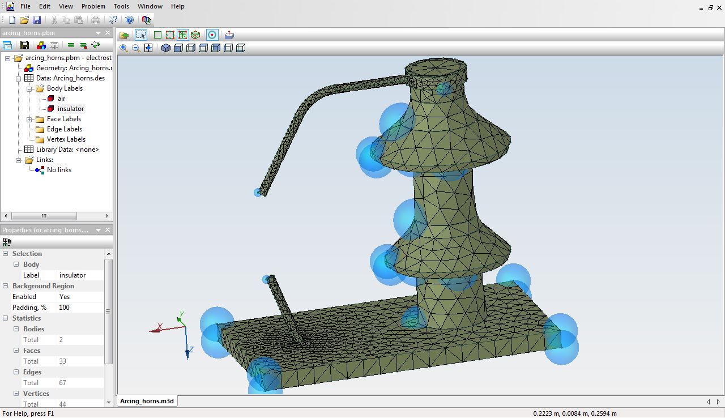Image resolution: width=725 pixels, height=418 pixels.
Task: Click the Zoom to Fit icon
Action: click(148, 48)
